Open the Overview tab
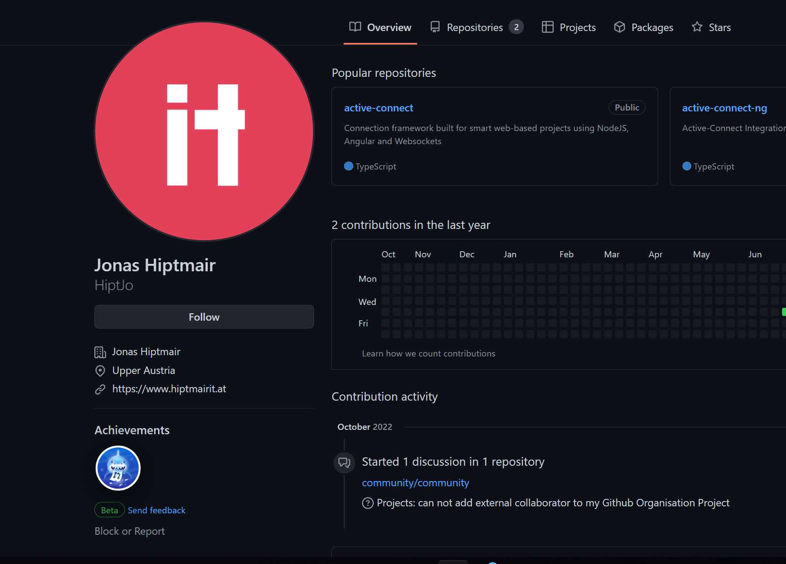The height and width of the screenshot is (564, 786). (x=380, y=27)
